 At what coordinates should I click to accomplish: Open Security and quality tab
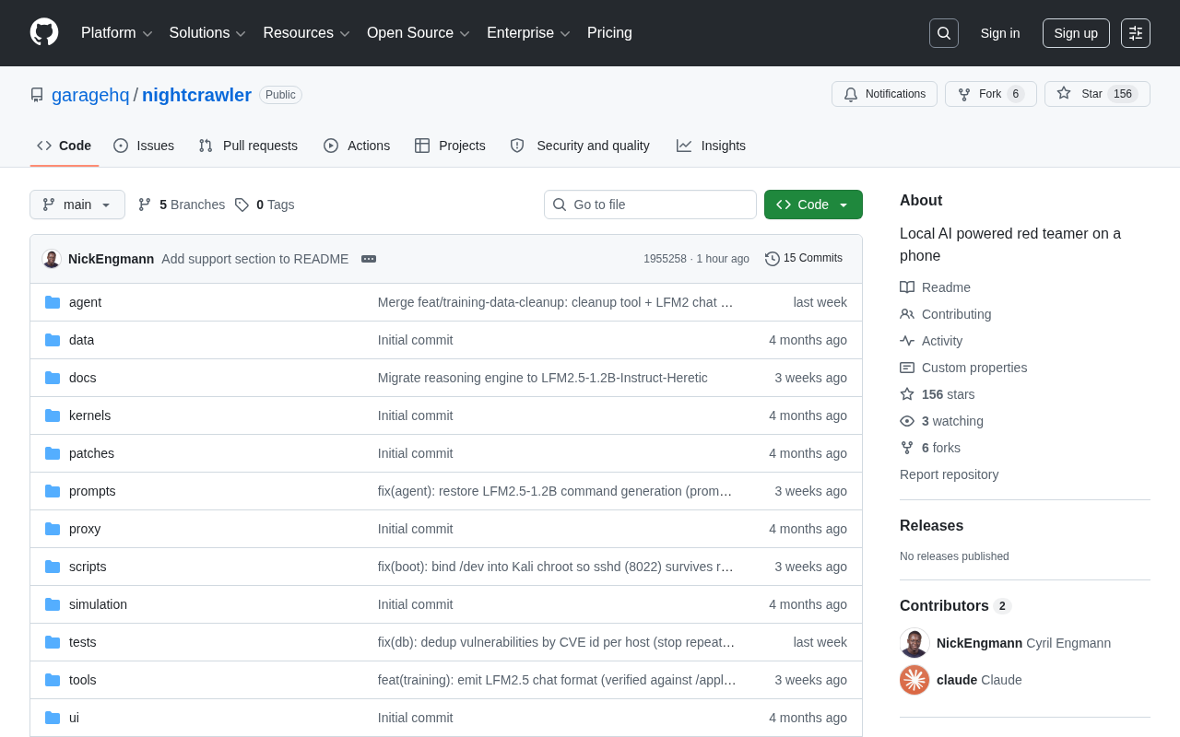(x=580, y=146)
